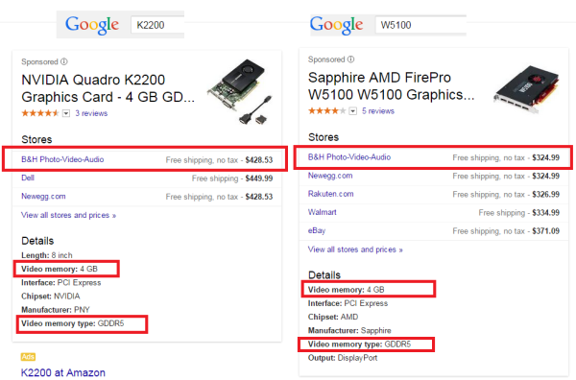Open the 5 reviews link
Screen dimensions: 576x380
378,111
